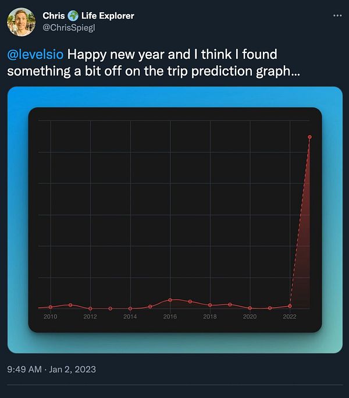
Task: Click the 2022 x-axis year label
Action: click(290, 317)
